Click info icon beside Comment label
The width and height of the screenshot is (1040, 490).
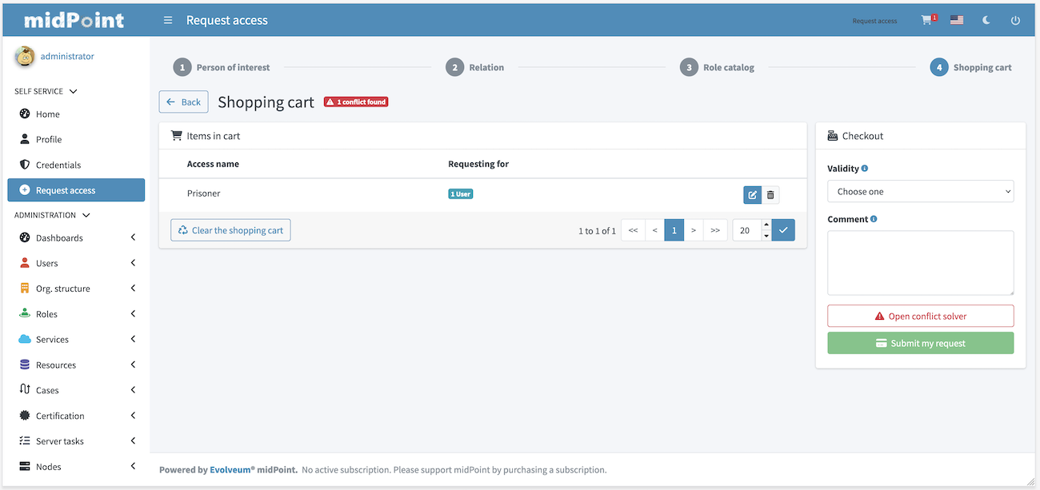point(874,219)
